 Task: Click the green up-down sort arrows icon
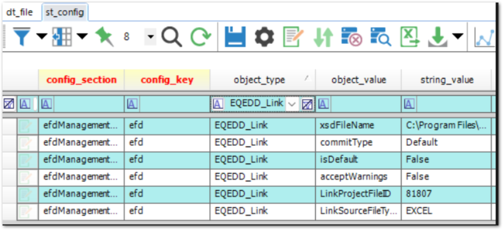[x=323, y=37]
